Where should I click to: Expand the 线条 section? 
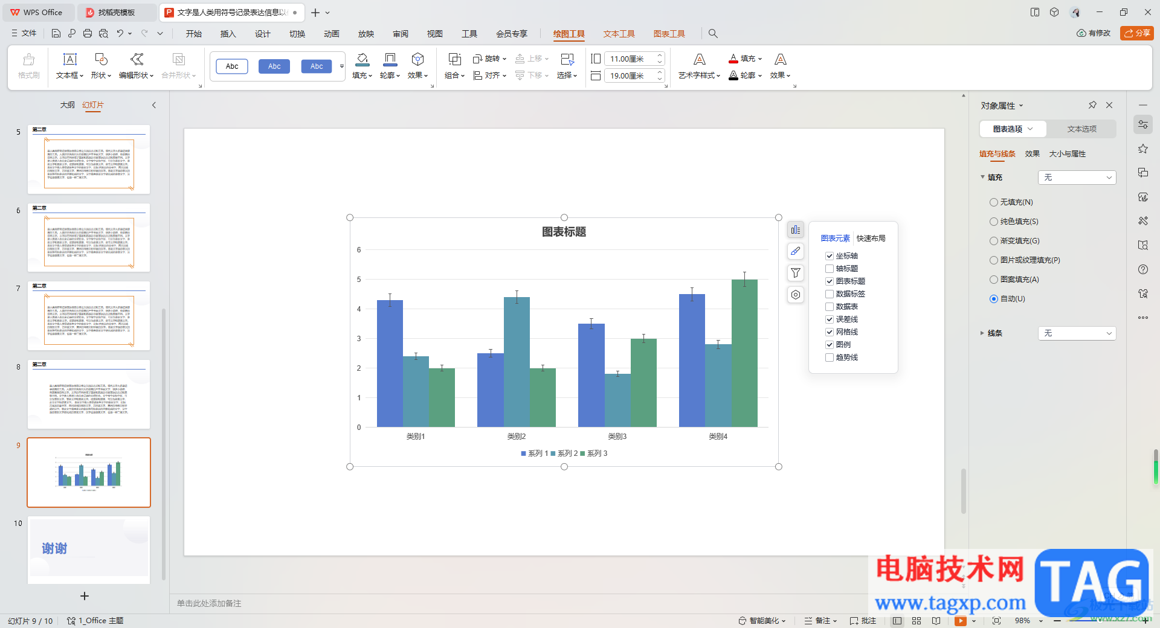click(x=982, y=333)
